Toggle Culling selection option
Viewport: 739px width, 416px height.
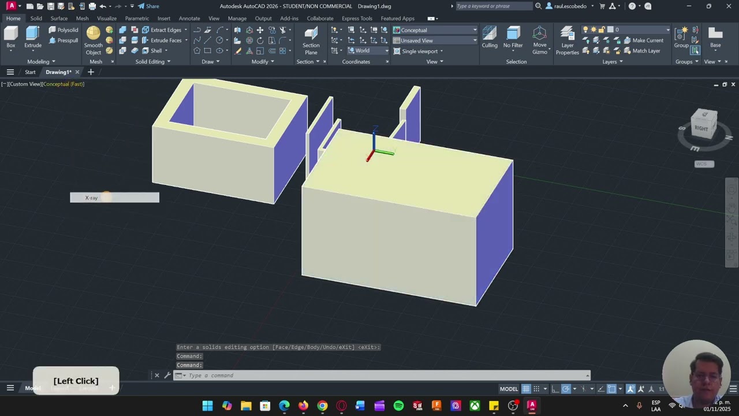pos(490,38)
